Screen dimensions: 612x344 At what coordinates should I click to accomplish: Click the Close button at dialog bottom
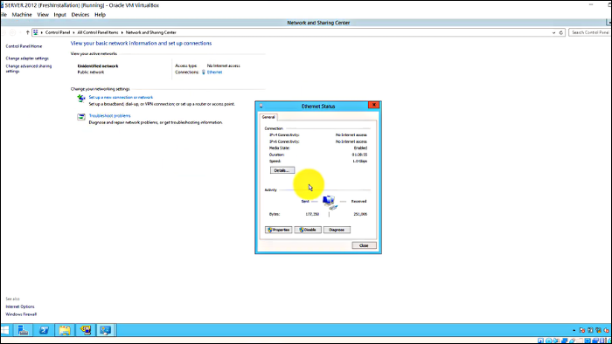364,245
